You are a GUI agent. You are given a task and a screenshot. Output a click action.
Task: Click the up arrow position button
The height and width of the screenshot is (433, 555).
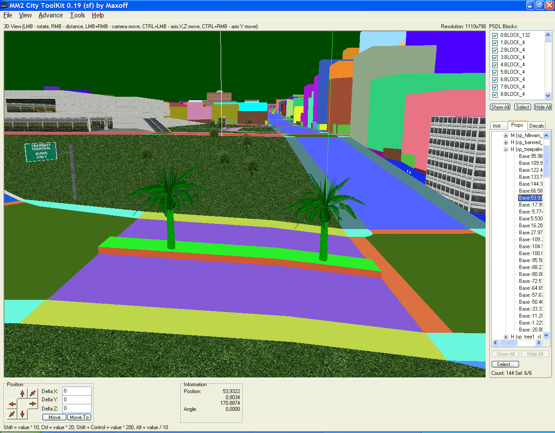(x=23, y=394)
